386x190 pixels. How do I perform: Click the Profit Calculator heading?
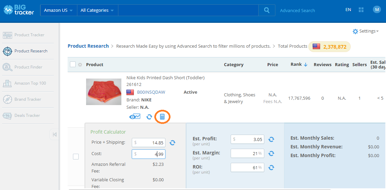click(108, 132)
